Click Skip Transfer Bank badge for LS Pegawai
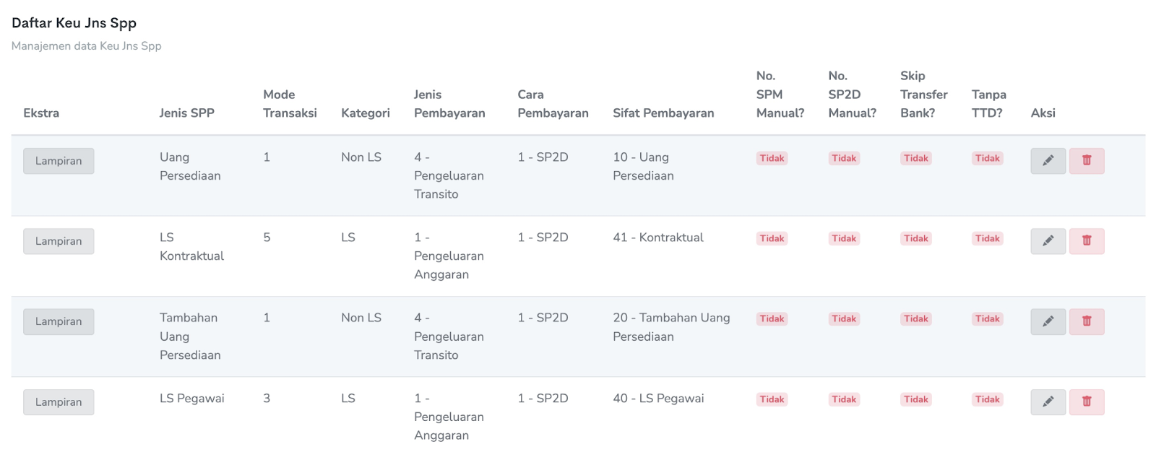This screenshot has width=1156, height=452. click(x=915, y=399)
